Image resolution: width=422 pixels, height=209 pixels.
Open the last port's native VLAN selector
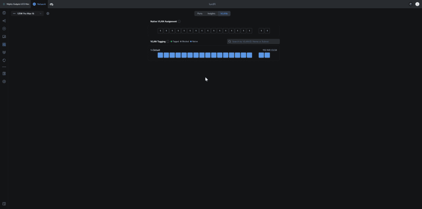[267, 31]
